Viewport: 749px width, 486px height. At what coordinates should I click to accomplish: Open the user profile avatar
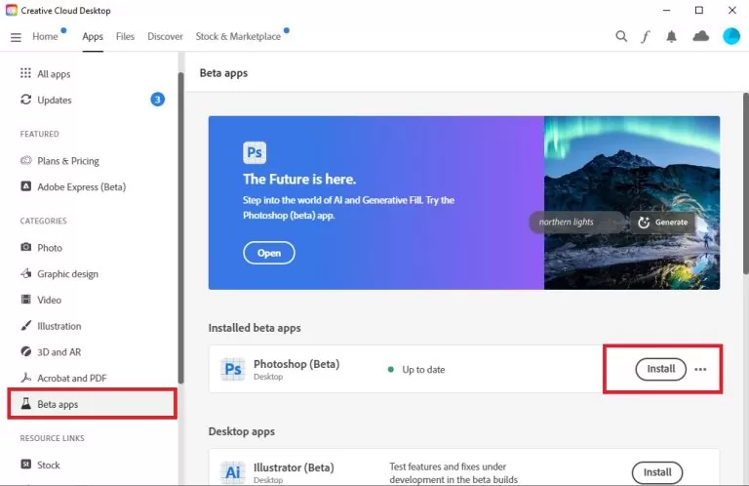click(x=730, y=37)
